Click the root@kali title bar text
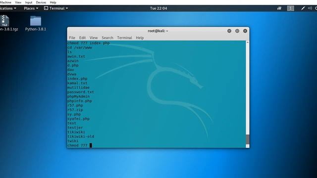Viewport: 317px width, 178px height. (158, 31)
